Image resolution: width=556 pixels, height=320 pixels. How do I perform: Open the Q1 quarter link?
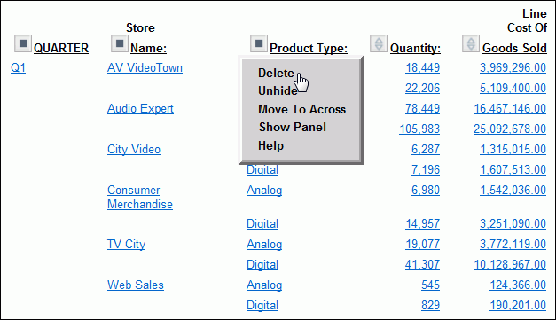(x=18, y=67)
